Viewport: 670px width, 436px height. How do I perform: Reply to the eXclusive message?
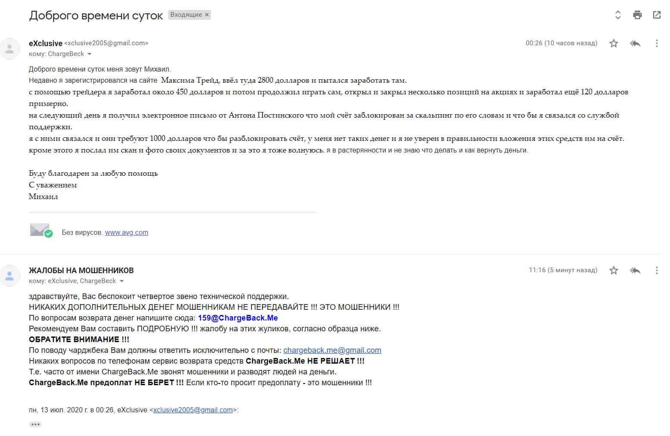point(635,43)
